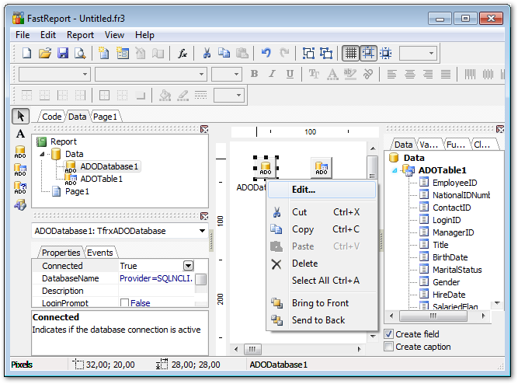518x384 pixels.
Task: Select Page1 in report tree
Action: [77, 191]
